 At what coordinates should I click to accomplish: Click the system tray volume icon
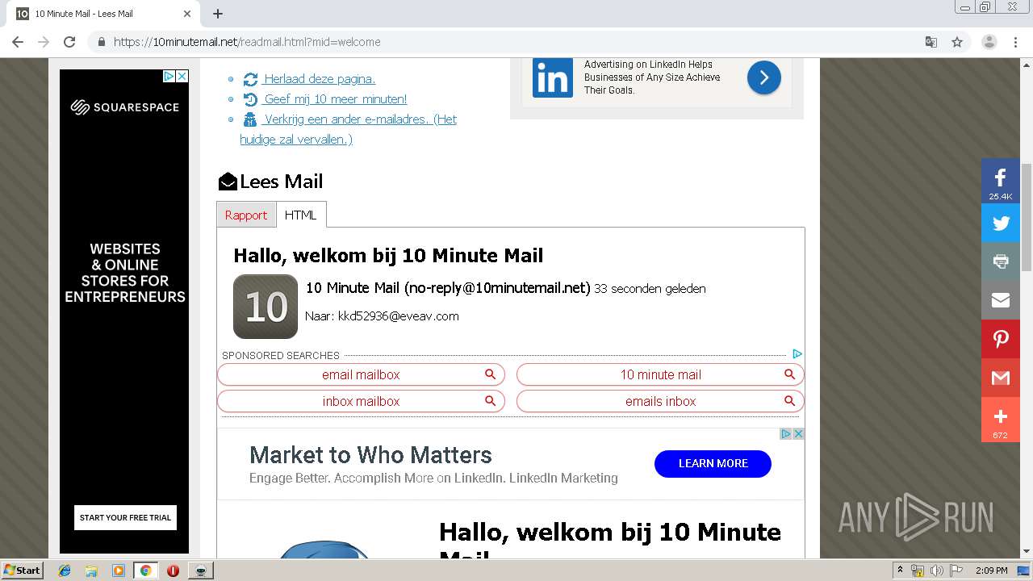click(936, 571)
